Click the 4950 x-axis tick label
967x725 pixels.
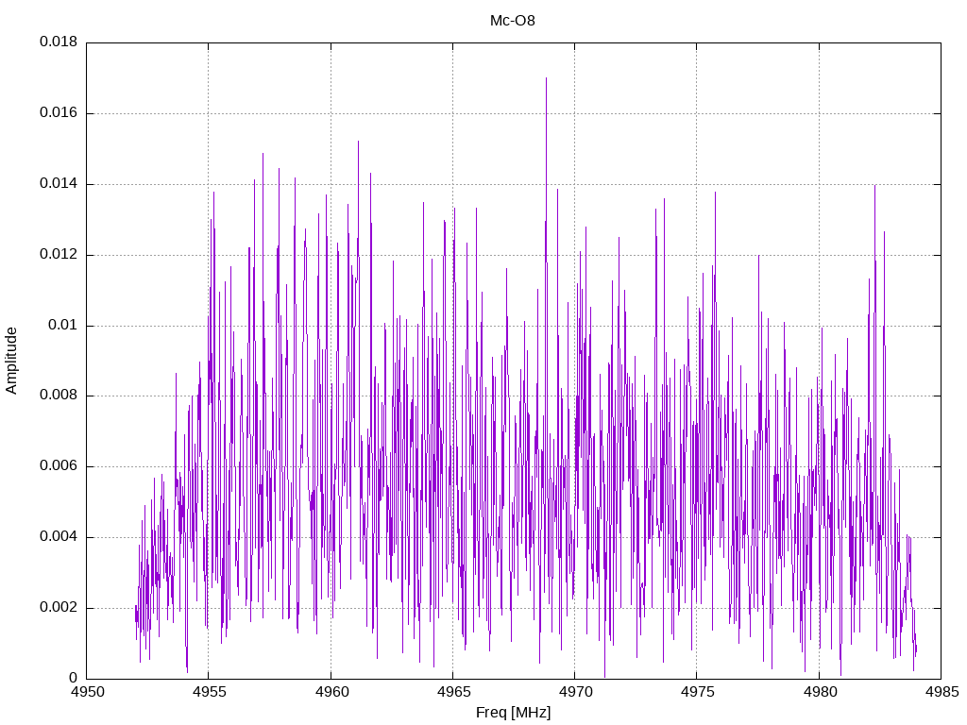coord(87,692)
